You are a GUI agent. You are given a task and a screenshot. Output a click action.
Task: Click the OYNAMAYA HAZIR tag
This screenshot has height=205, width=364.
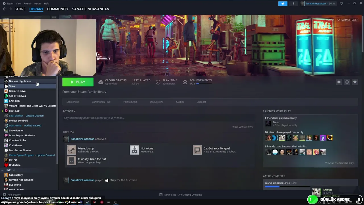[347, 20]
